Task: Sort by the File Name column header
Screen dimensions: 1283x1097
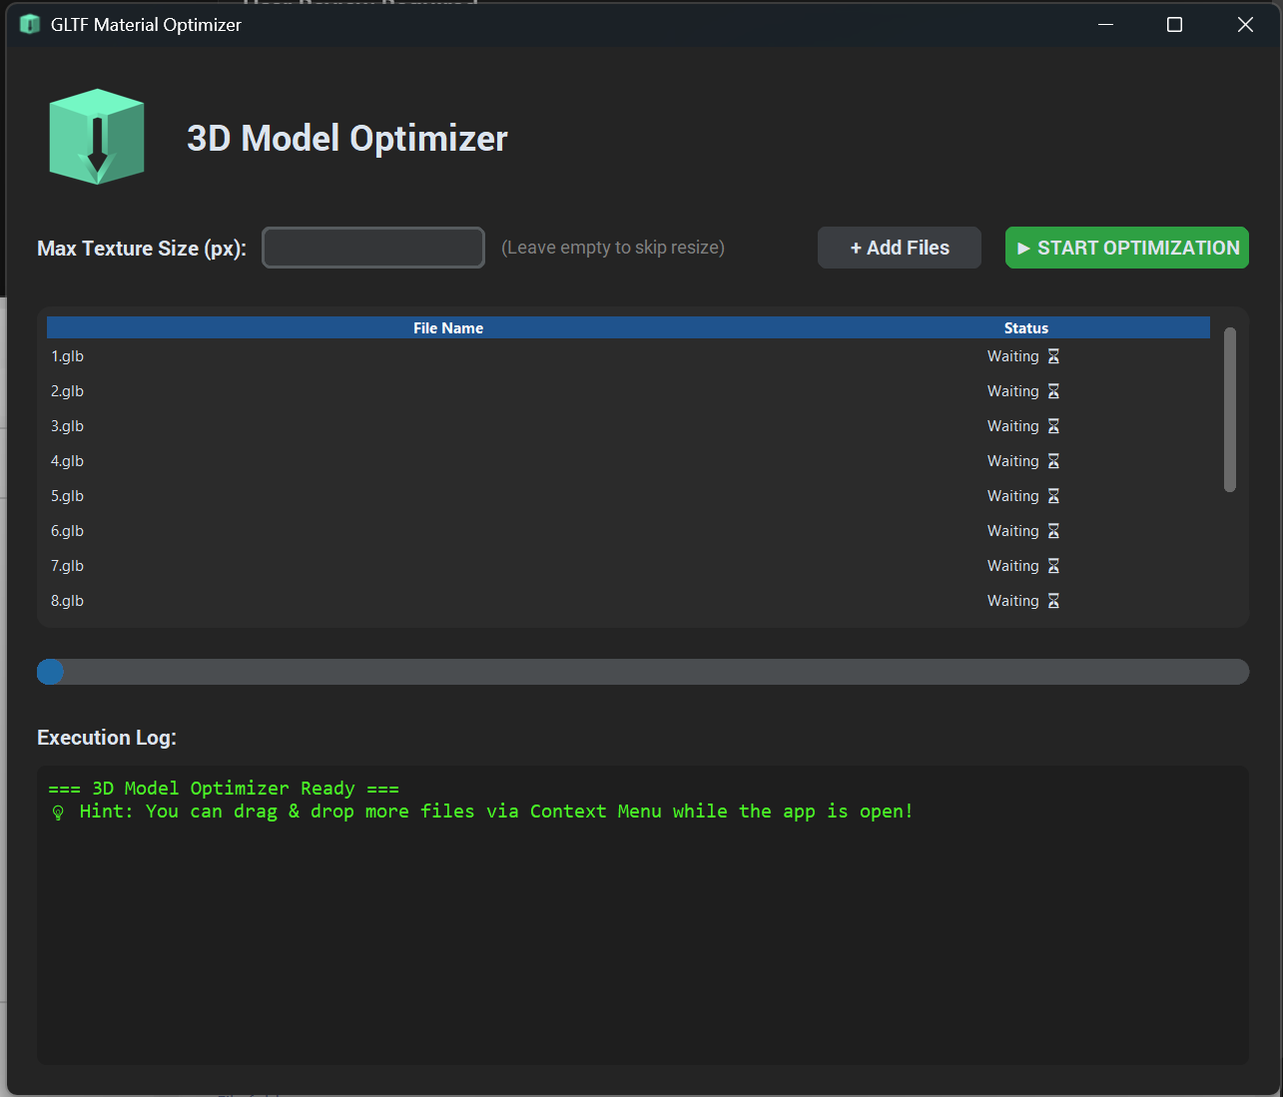Action: click(448, 327)
